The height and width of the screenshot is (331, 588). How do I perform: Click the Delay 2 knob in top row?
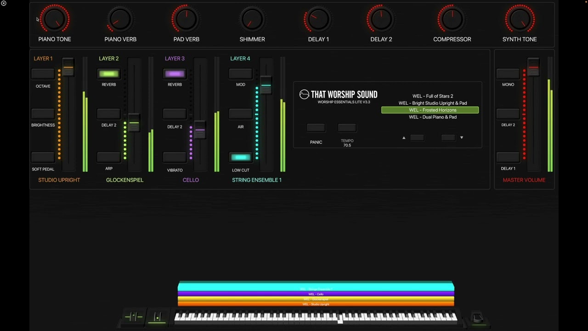[381, 19]
